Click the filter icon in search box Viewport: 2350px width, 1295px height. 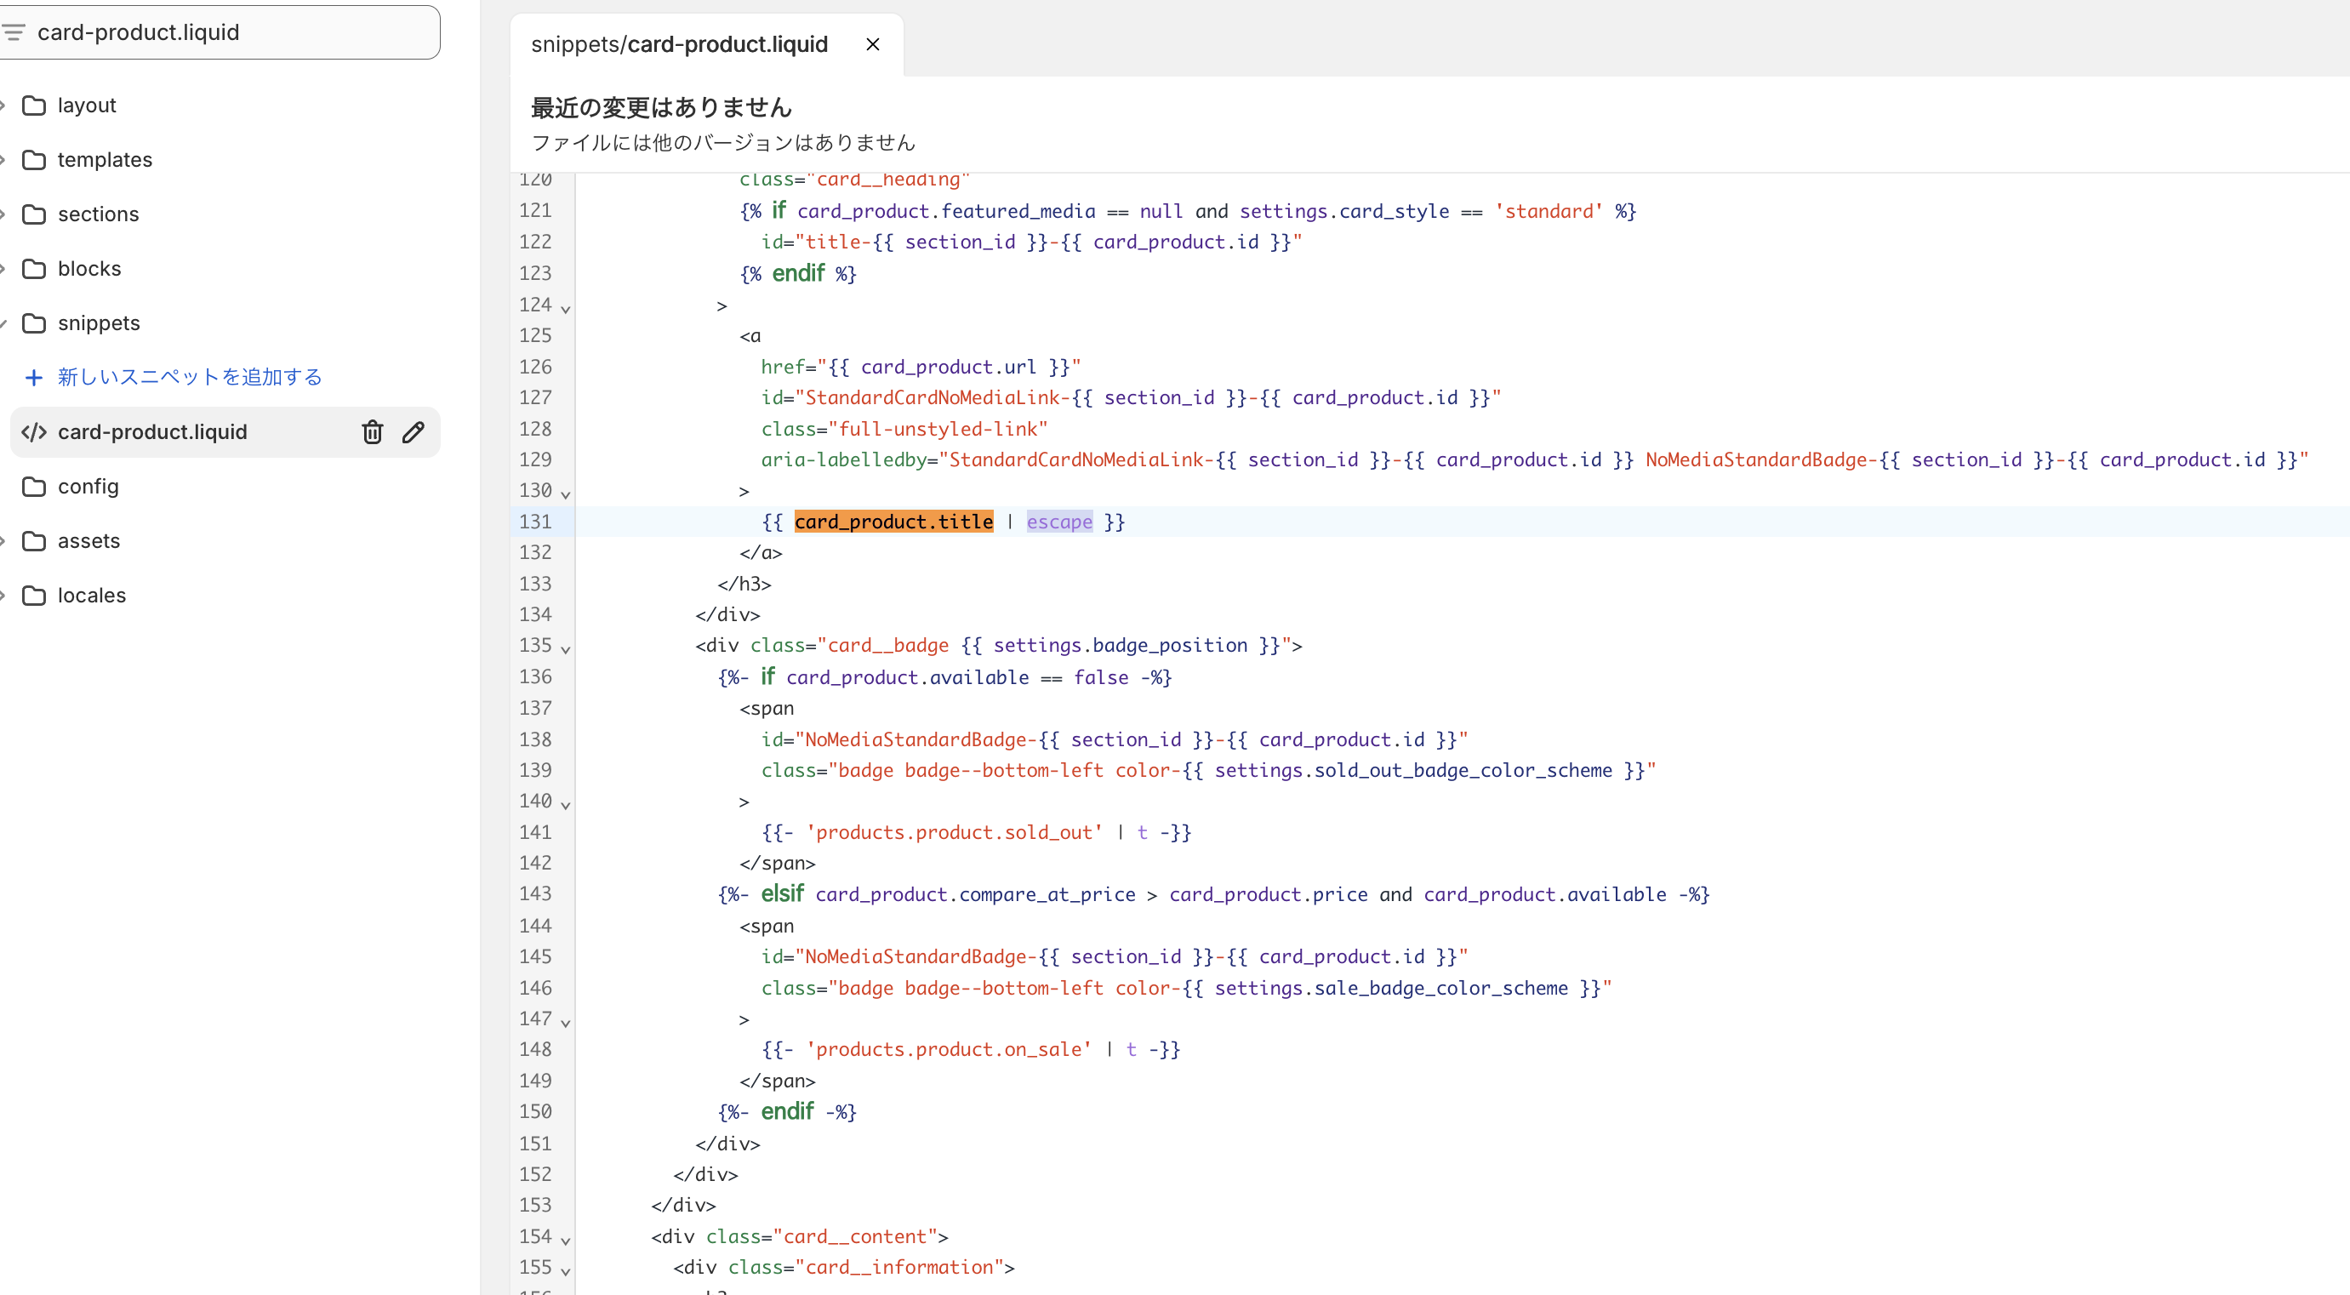13,32
